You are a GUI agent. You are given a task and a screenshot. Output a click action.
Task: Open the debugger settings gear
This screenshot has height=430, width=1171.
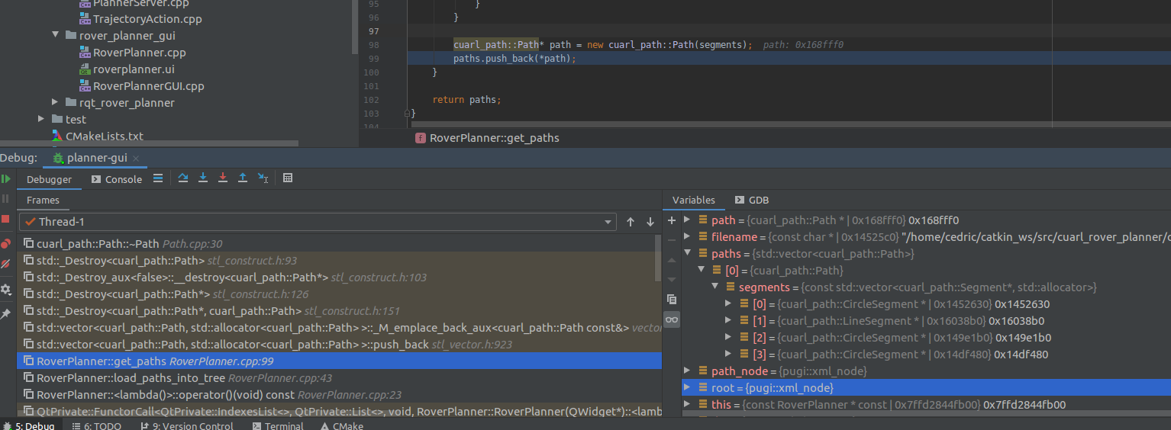[x=5, y=290]
